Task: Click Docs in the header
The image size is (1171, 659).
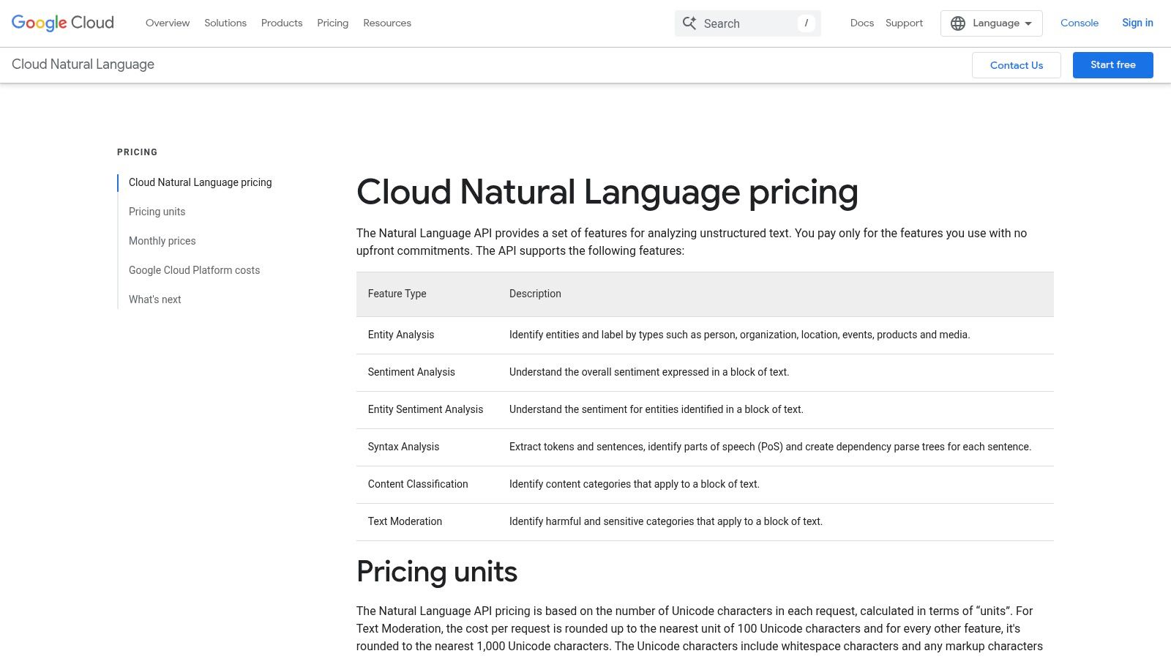Action: coord(862,23)
